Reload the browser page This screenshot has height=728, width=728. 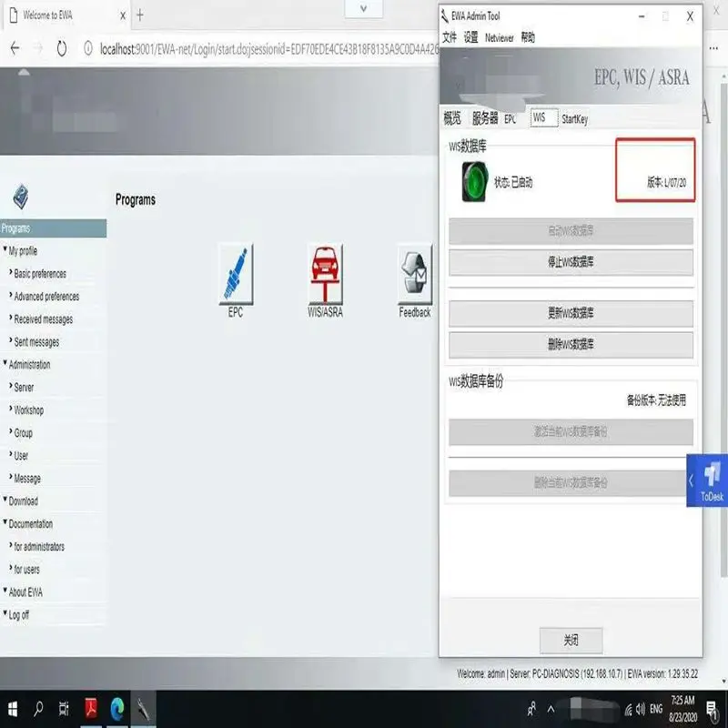(61, 48)
